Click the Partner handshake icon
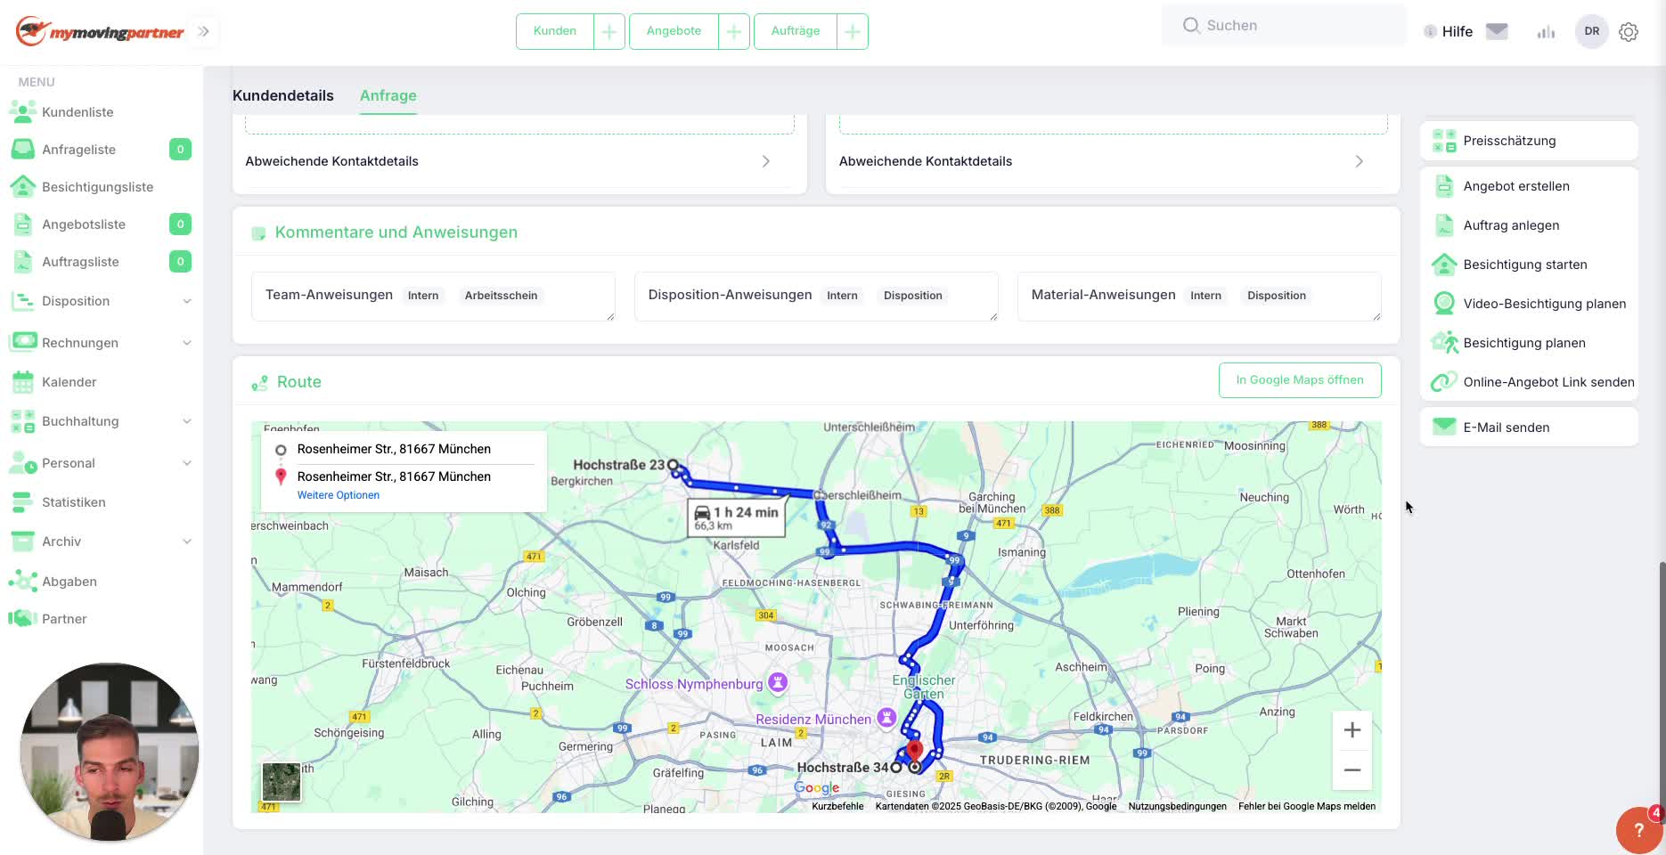This screenshot has height=855, width=1666. pyautogui.click(x=22, y=618)
